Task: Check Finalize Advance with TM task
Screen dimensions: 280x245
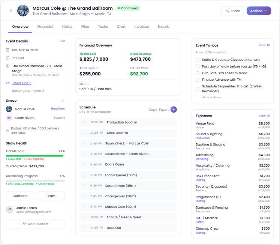Action: (198, 80)
